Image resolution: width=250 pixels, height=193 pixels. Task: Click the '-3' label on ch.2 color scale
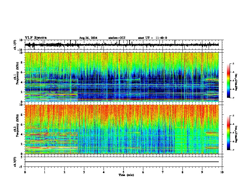pyautogui.click(x=233, y=116)
